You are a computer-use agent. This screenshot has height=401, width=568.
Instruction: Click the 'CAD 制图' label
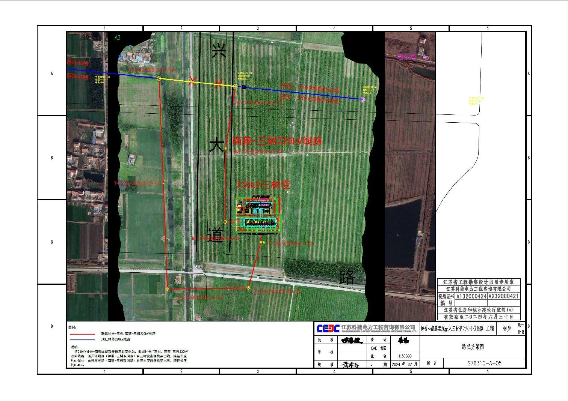(379, 348)
